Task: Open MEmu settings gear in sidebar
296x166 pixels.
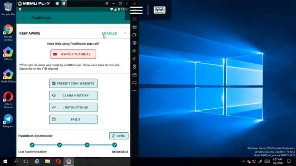Action: [x=135, y=43]
